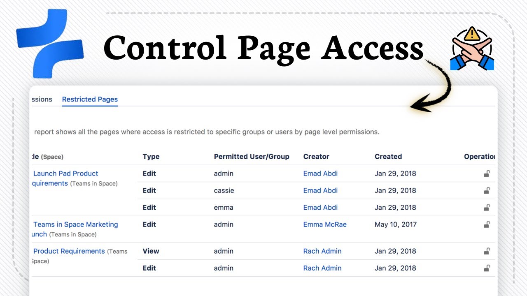The image size is (527, 296).
Task: Click the Type column header
Action: tap(151, 157)
